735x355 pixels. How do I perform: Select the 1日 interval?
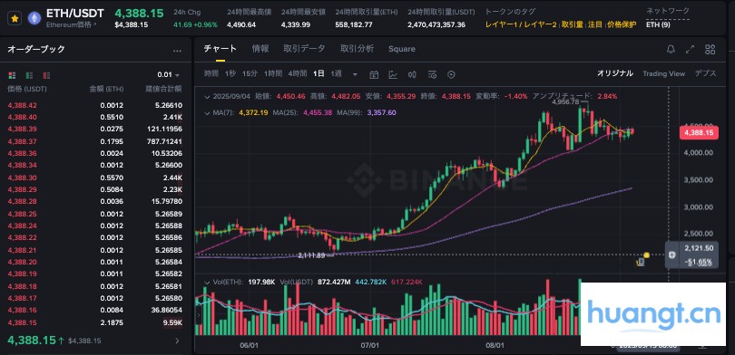point(318,73)
